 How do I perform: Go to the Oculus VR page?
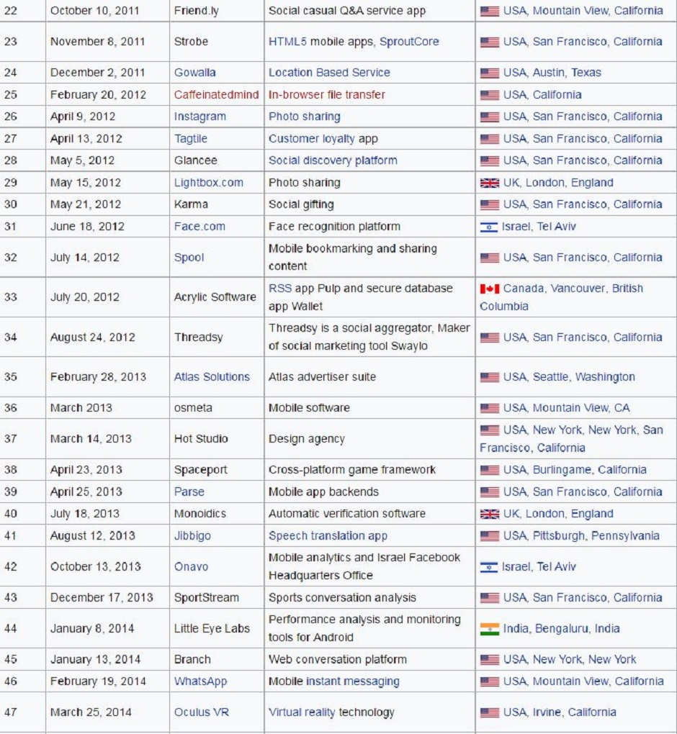[x=202, y=712]
